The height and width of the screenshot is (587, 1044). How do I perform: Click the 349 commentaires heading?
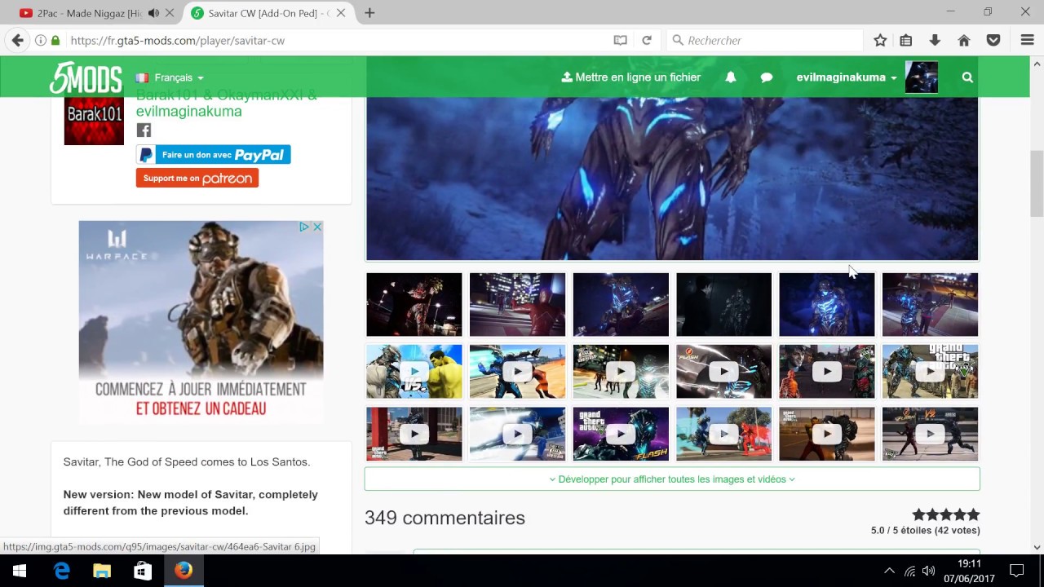click(x=445, y=518)
